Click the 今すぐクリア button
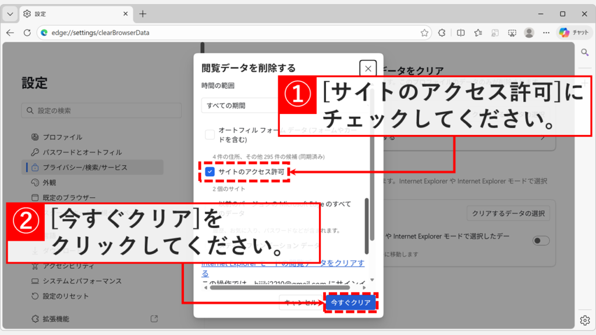This screenshot has height=335, width=596. point(350,303)
